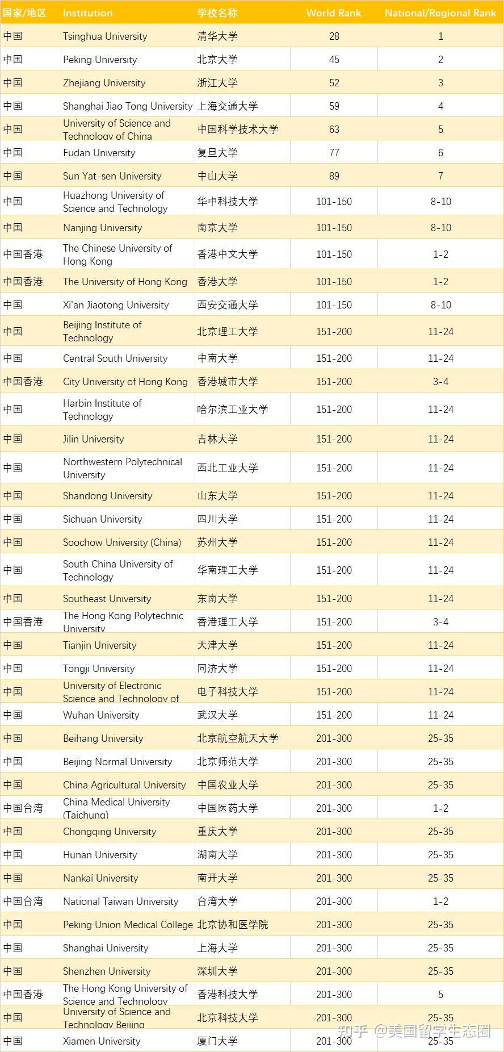504x1052 pixels.
Task: Click world rank 77 cell
Action: 334,153
